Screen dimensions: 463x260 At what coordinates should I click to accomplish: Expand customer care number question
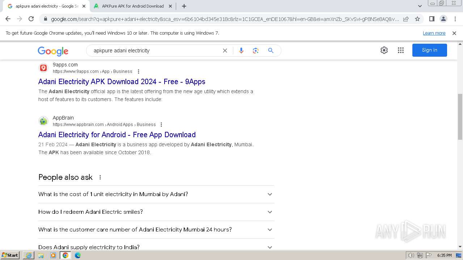156,230
